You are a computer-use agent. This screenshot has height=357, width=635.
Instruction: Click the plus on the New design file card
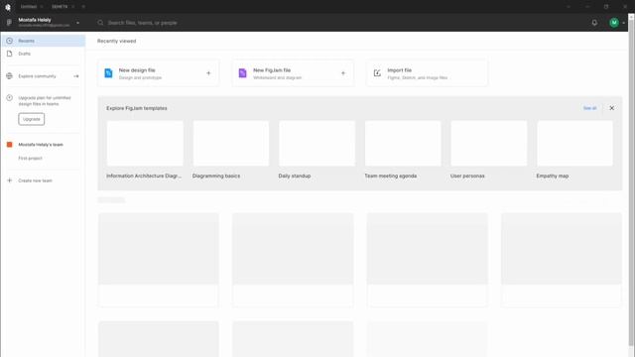(x=208, y=73)
